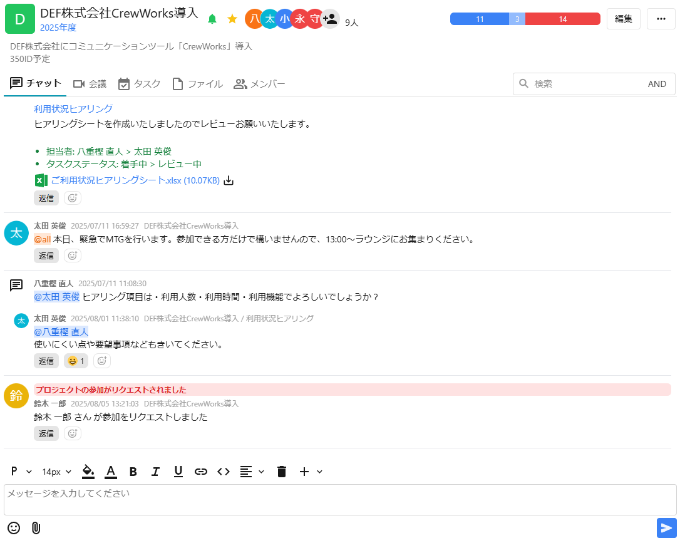
Task: Click the Excel file icon
Action: (x=41, y=180)
